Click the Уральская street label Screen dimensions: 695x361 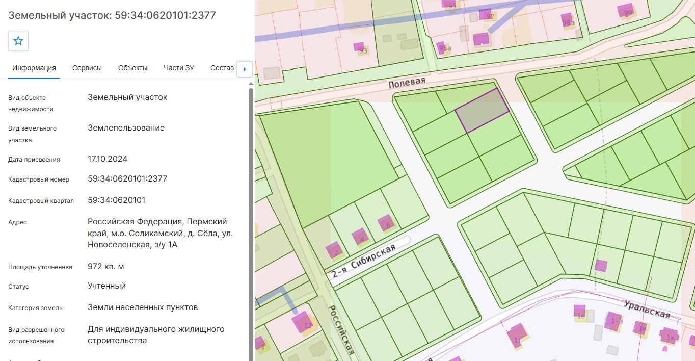(x=647, y=308)
